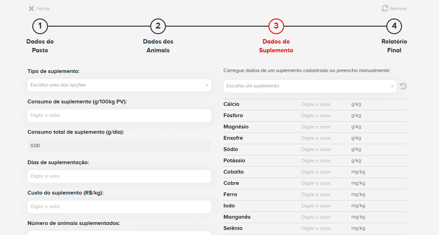Click the Consumo de suplemento input field
Viewport: 439px width, 235px height.
(x=119, y=115)
